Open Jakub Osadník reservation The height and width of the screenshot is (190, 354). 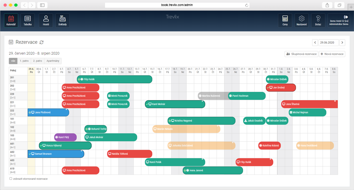pos(254,121)
